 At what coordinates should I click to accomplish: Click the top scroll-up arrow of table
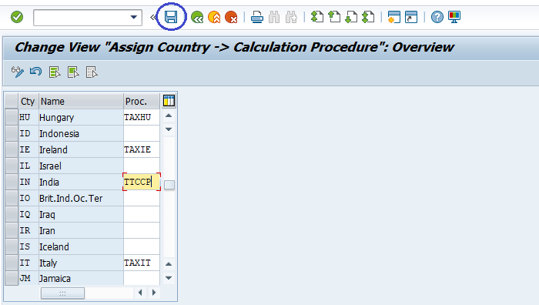[169, 116]
